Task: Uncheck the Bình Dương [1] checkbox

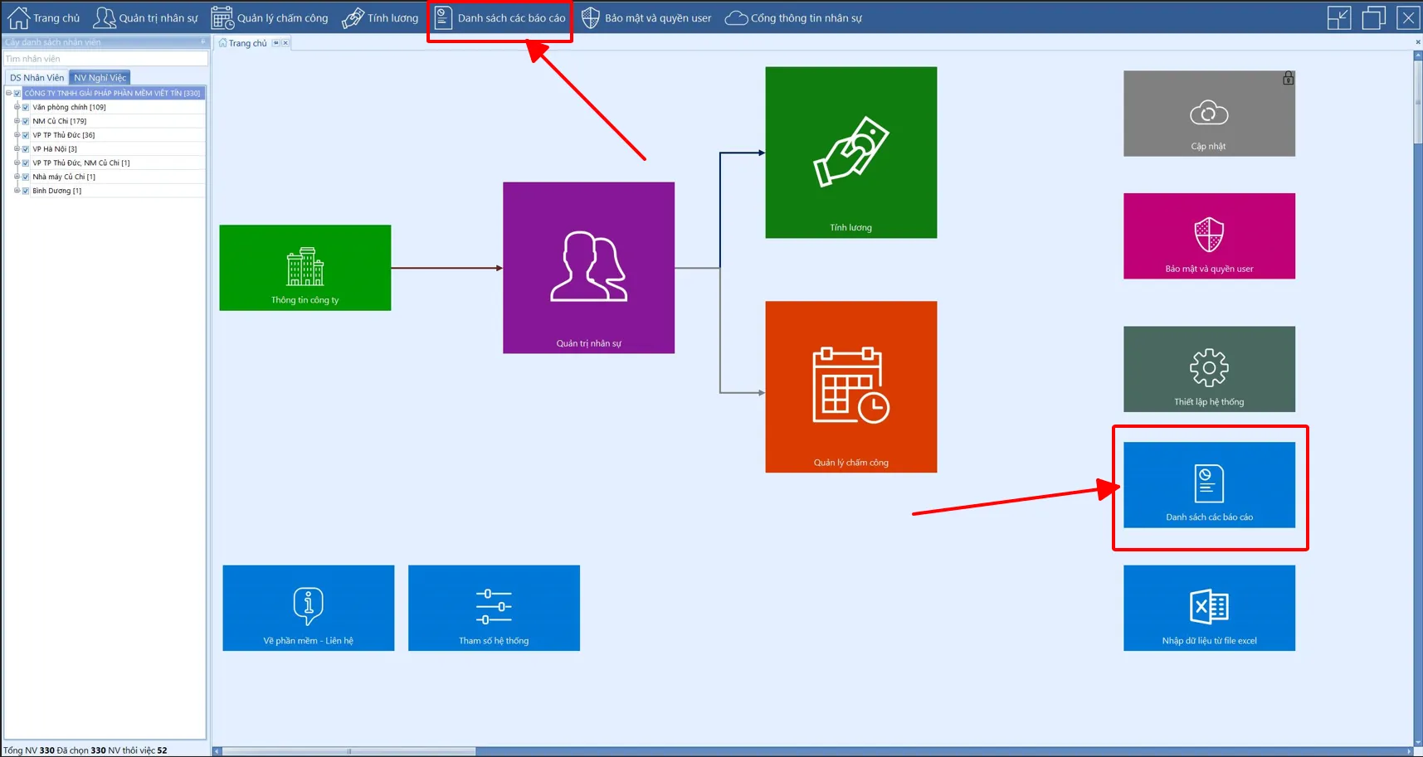Action: (26, 191)
